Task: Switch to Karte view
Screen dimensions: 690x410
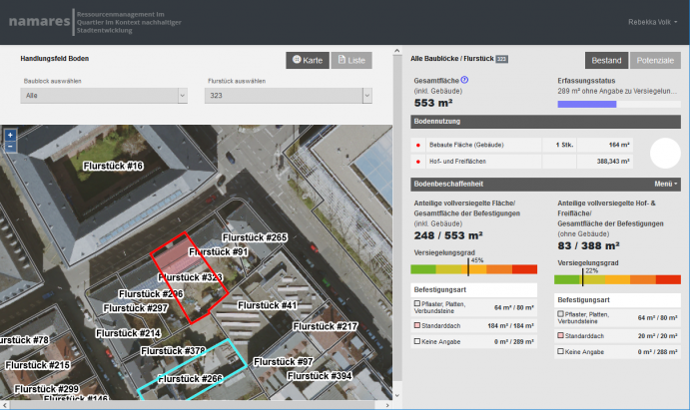Action: coord(308,60)
